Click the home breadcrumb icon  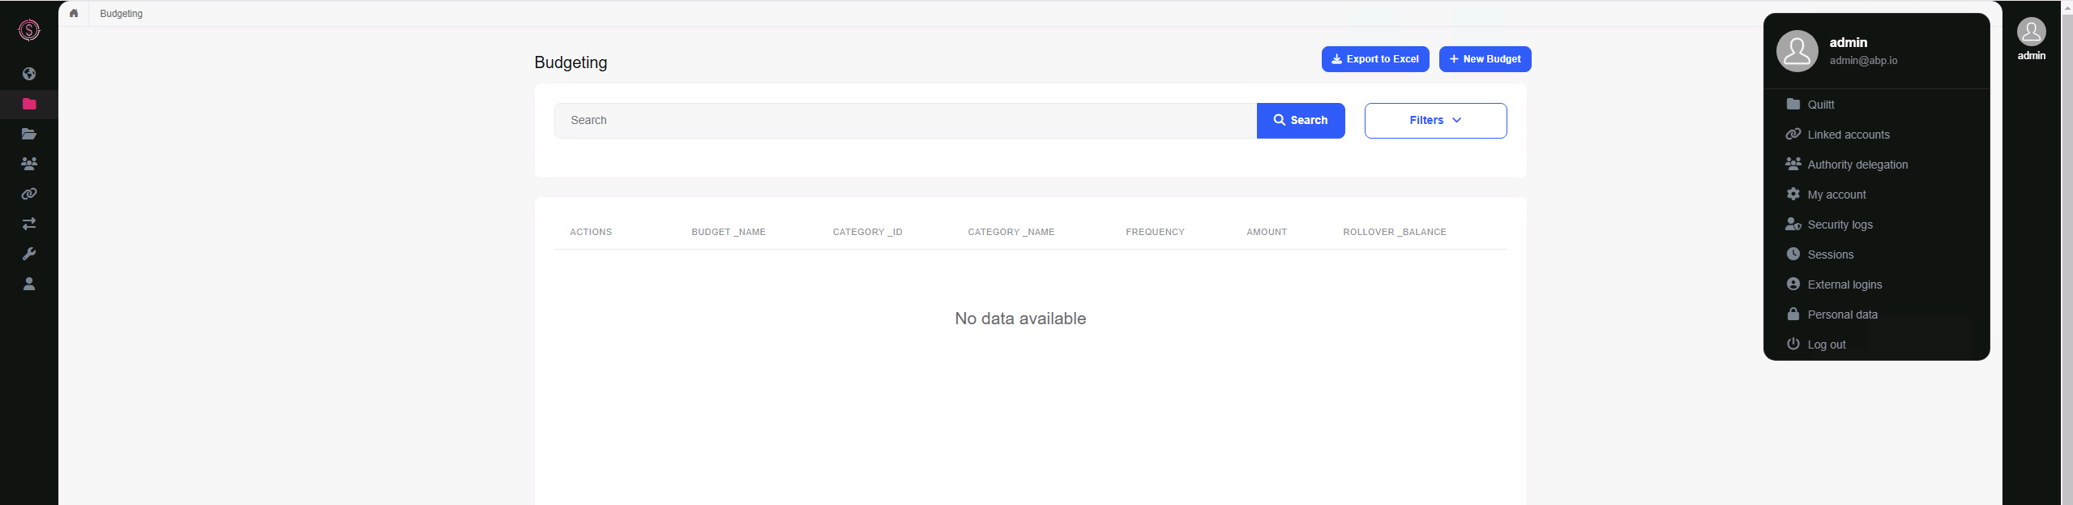(74, 13)
